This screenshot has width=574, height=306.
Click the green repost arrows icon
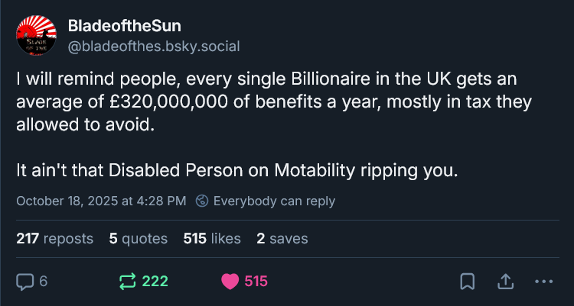click(x=128, y=281)
